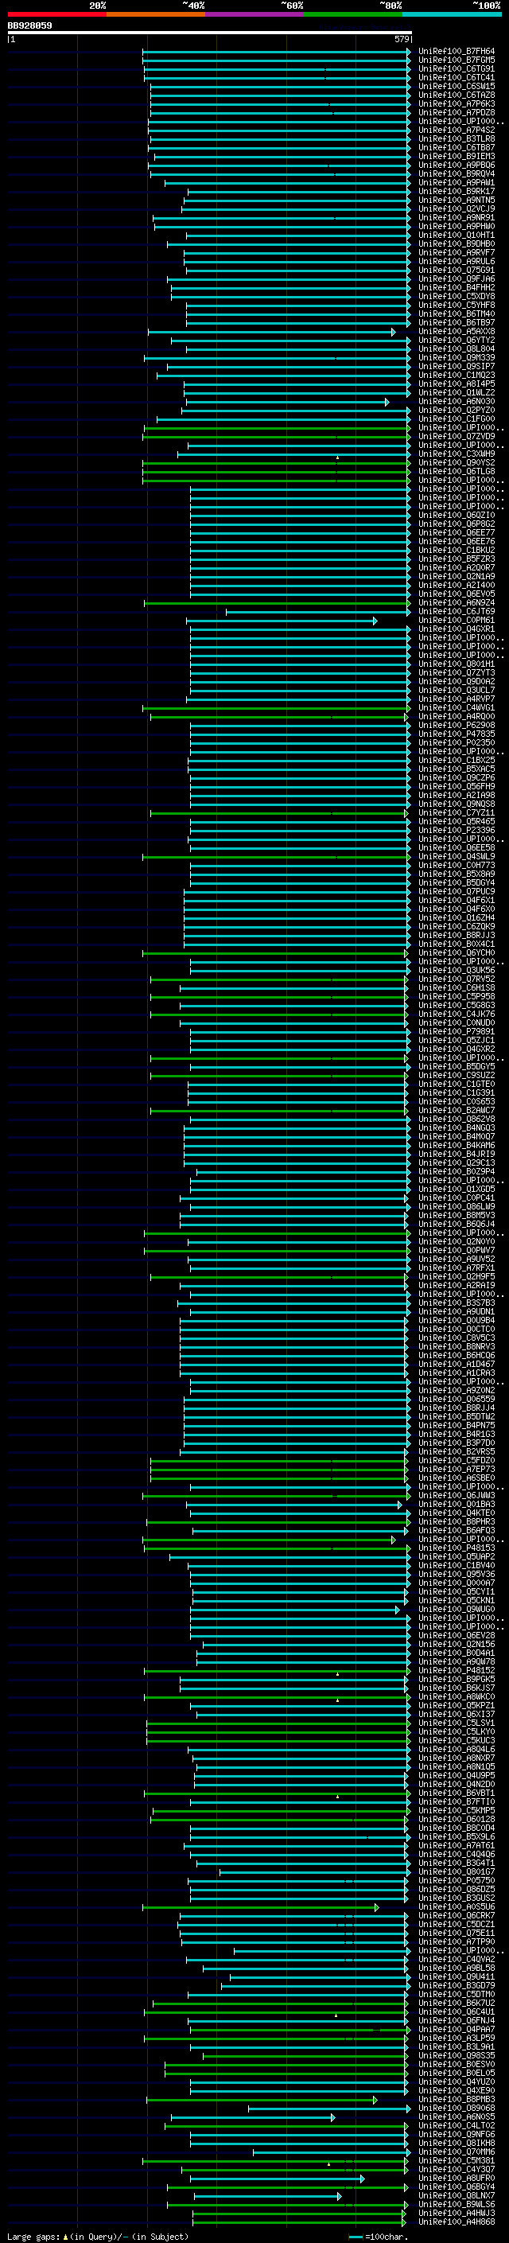Click the UniRef100_P62908 entry
This screenshot has width=509, height=2243.
pos(457,726)
